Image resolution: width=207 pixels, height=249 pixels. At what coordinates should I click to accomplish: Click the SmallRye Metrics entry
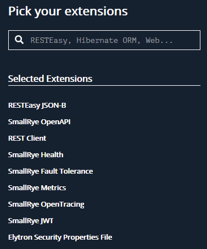click(37, 188)
